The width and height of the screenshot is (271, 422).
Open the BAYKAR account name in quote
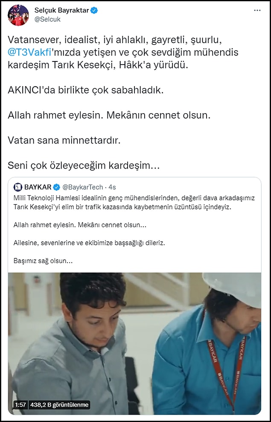pyautogui.click(x=38, y=187)
